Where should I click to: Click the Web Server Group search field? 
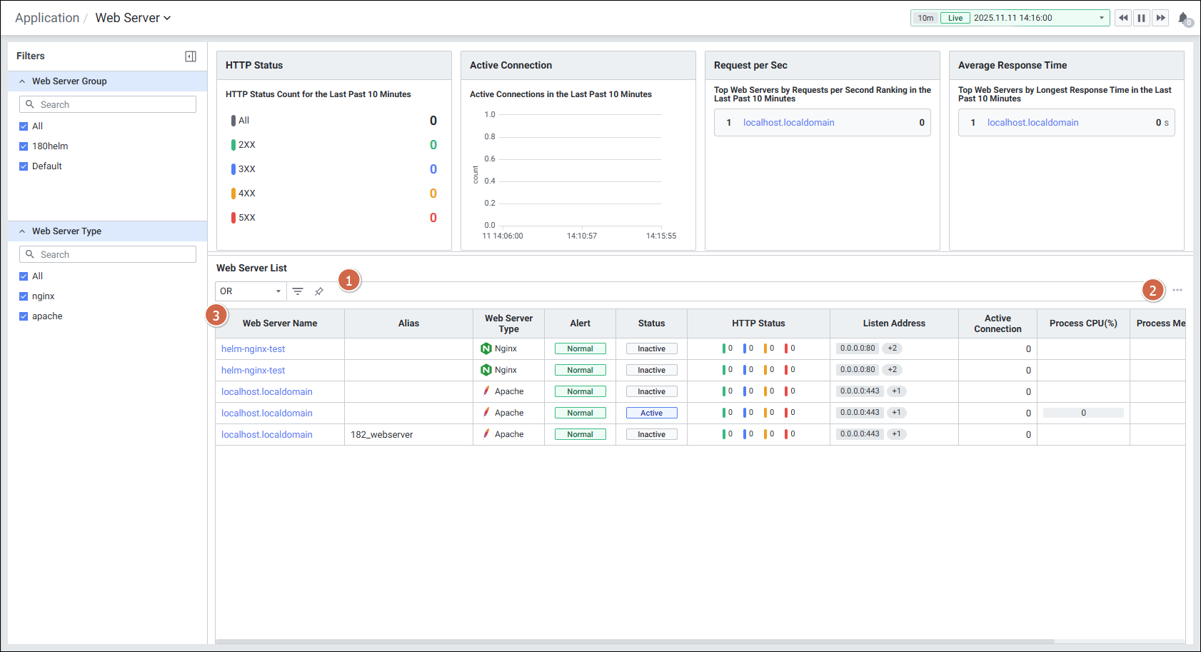[x=108, y=105]
